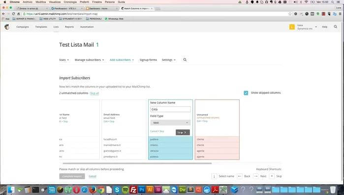Image resolution: width=344 pixels, height=195 pixels.
Task: Open Illustrator from the dock
Action: point(150,190)
